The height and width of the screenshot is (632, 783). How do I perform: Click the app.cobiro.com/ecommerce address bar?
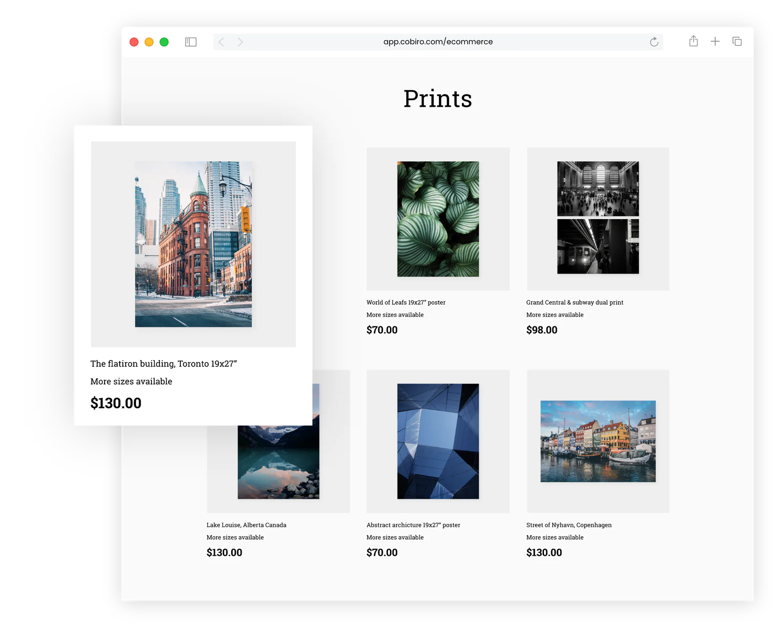(x=437, y=42)
